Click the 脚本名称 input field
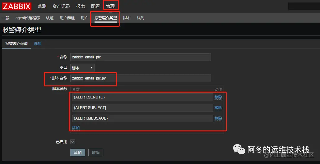This screenshot has width=320, height=164. point(141,78)
